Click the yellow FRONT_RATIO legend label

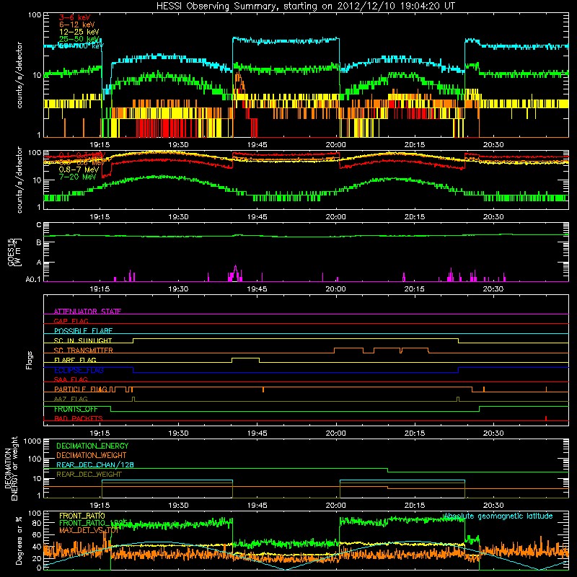(x=82, y=516)
